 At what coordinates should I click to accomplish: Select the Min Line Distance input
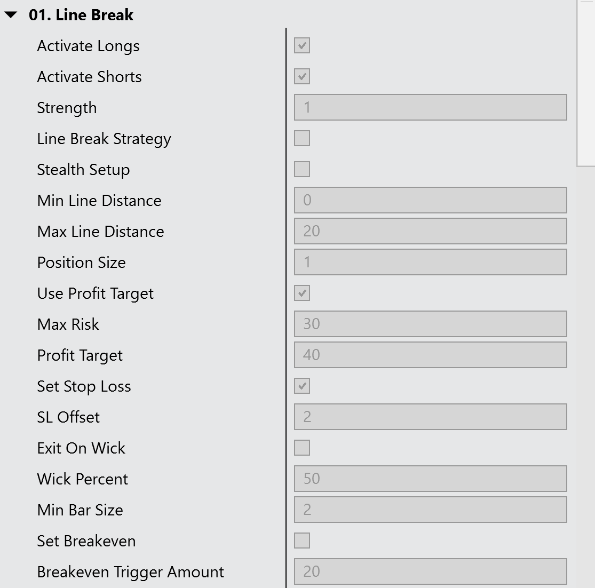click(430, 200)
